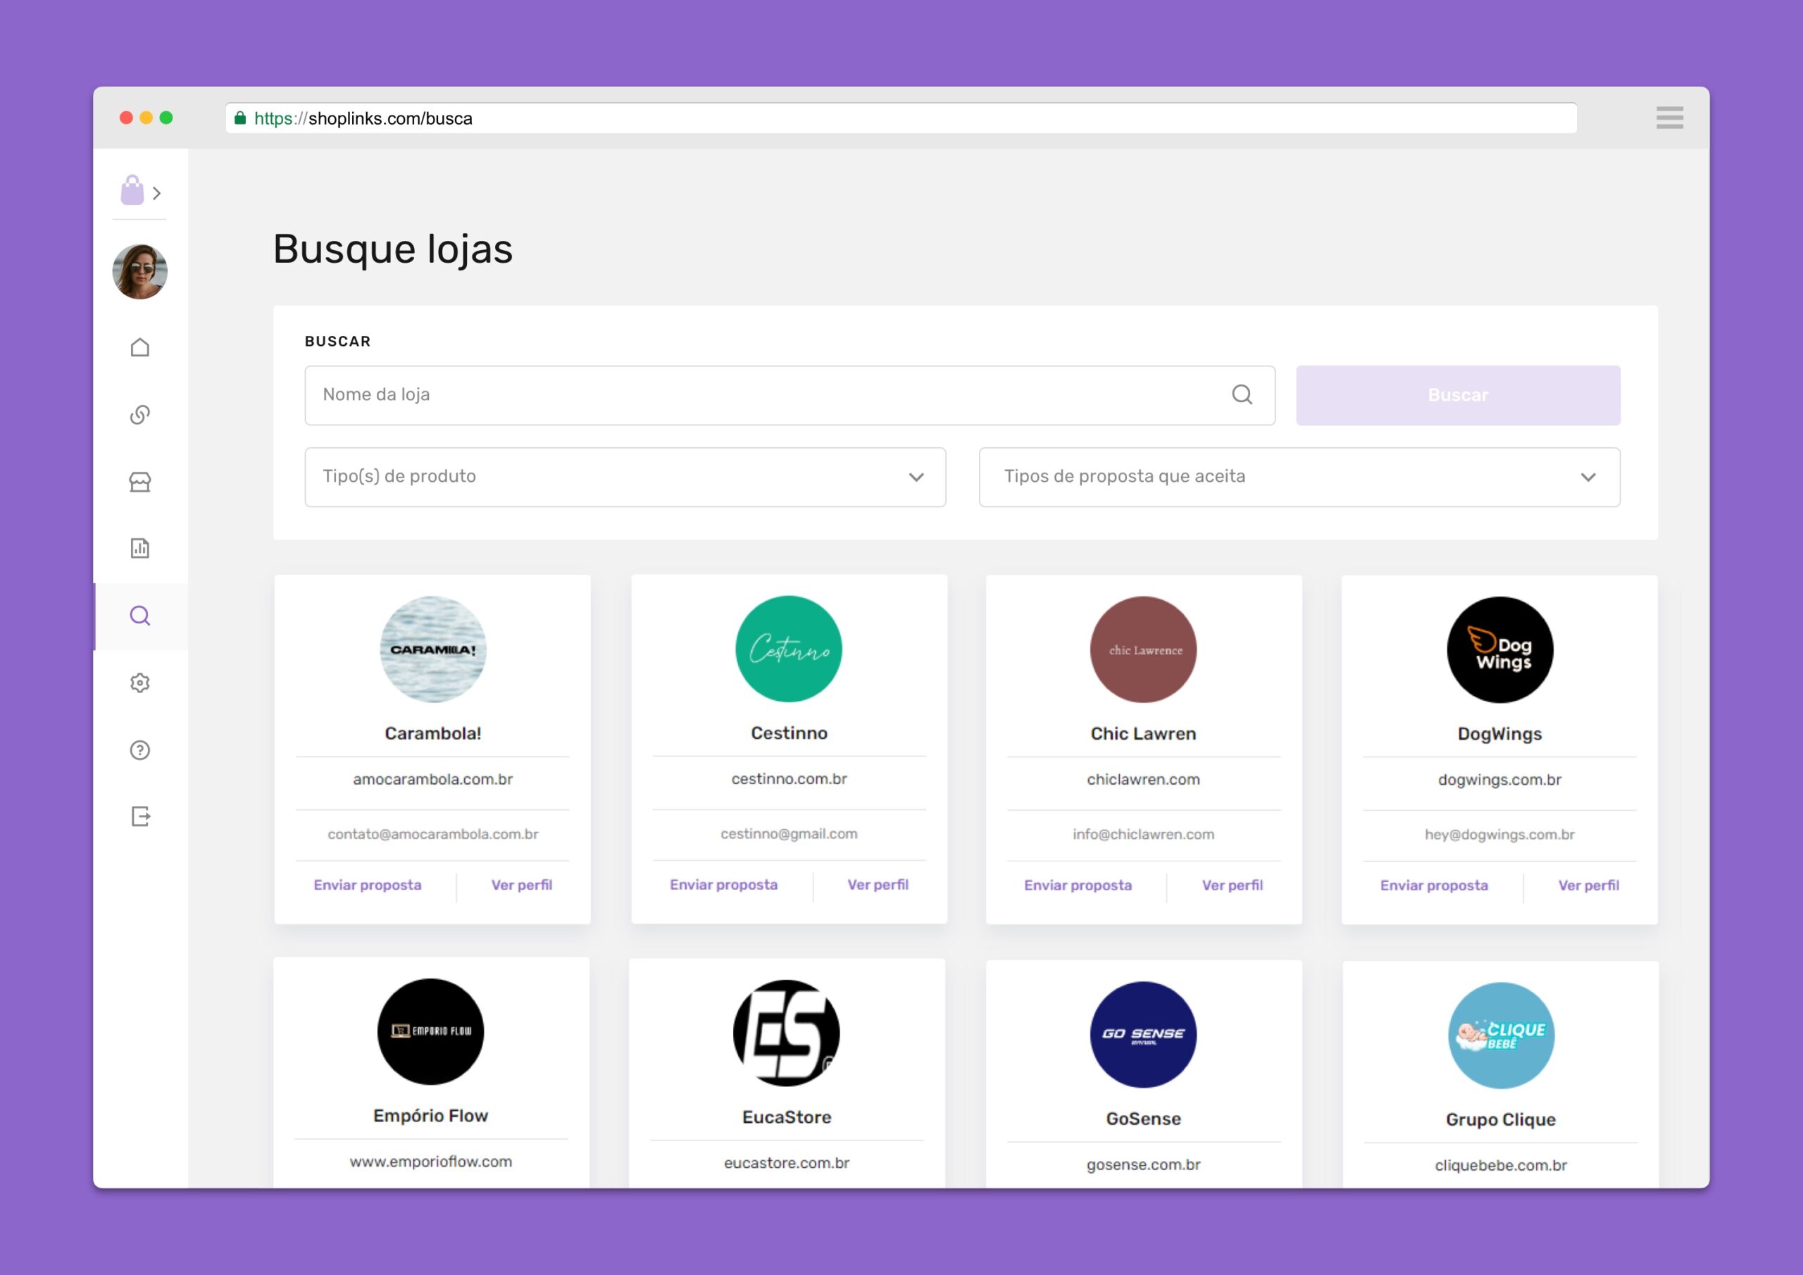Open the home icon in sidebar
The height and width of the screenshot is (1275, 1803).
tap(139, 347)
